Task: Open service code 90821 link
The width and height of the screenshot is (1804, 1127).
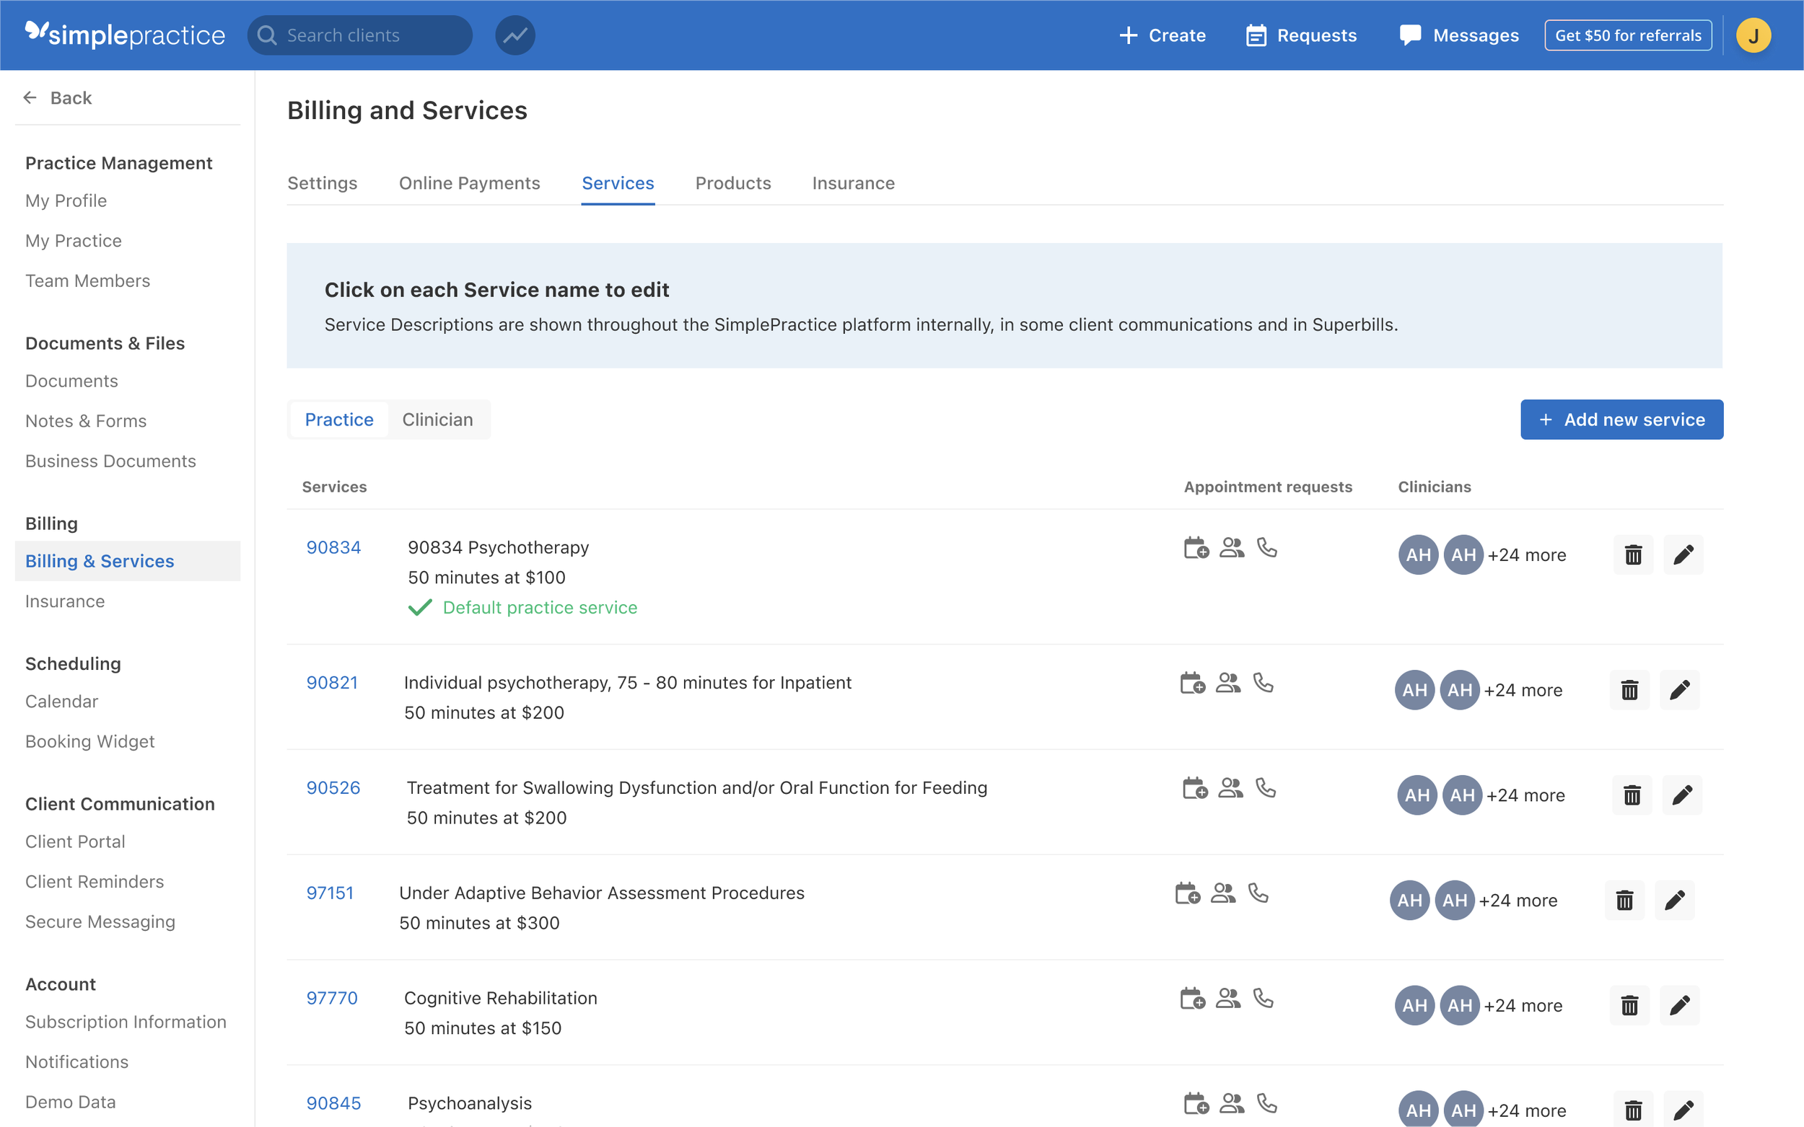Action: point(332,682)
